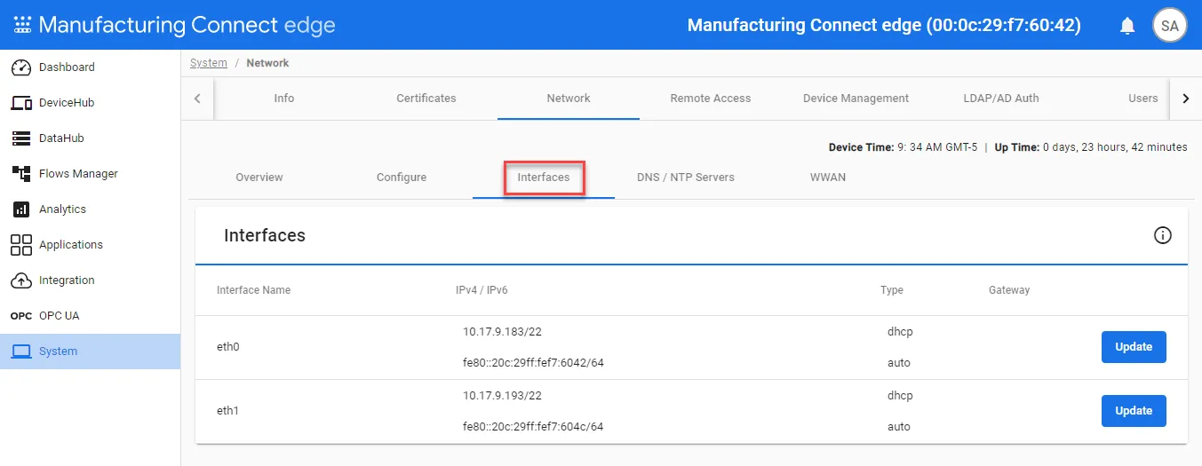Click the Network breadcrumb text
Viewport: 1202px width, 466px height.
pyautogui.click(x=267, y=63)
